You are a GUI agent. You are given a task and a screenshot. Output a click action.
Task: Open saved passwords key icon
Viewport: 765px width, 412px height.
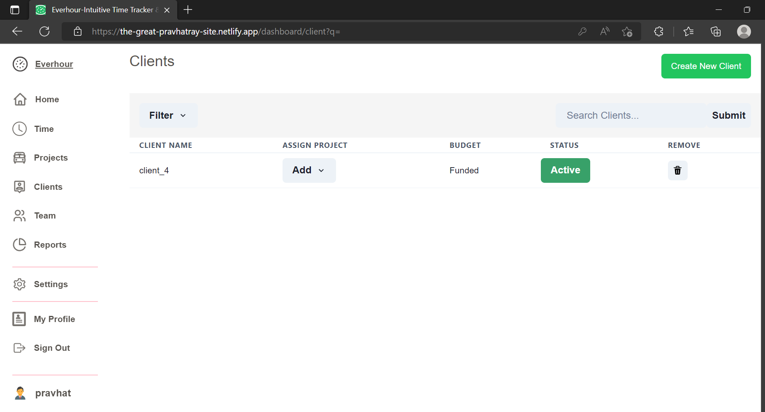pos(582,32)
